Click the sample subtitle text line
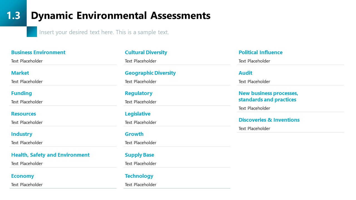Viewport: 356px width, 200px height. coord(104,32)
